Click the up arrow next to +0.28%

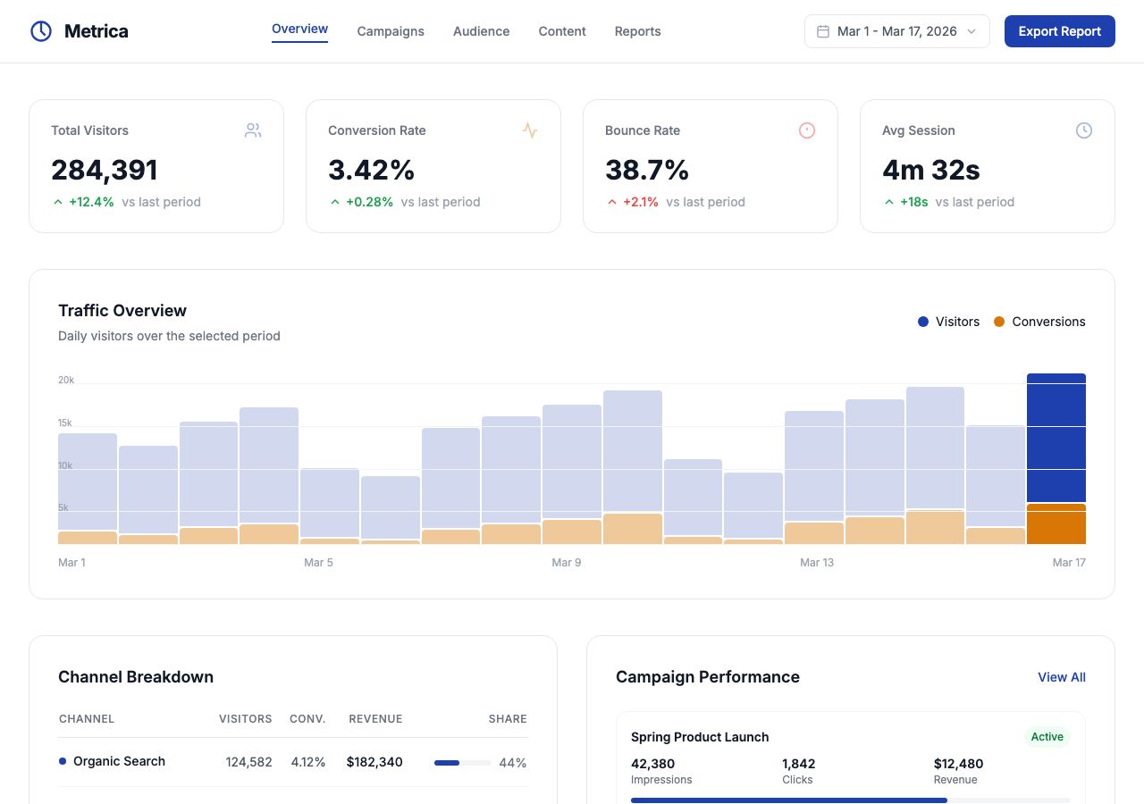[x=335, y=202]
